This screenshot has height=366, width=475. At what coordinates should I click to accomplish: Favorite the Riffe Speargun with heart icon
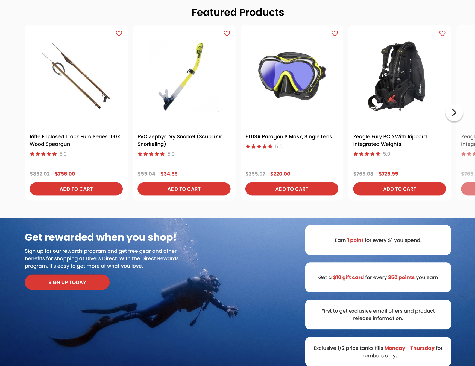[119, 33]
